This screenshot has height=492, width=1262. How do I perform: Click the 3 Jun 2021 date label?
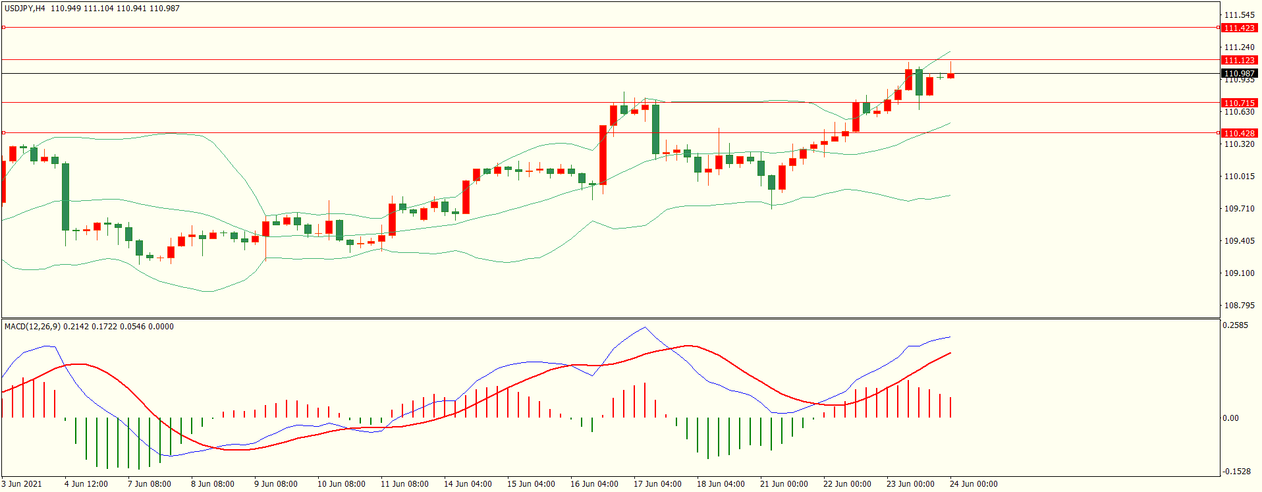22,484
